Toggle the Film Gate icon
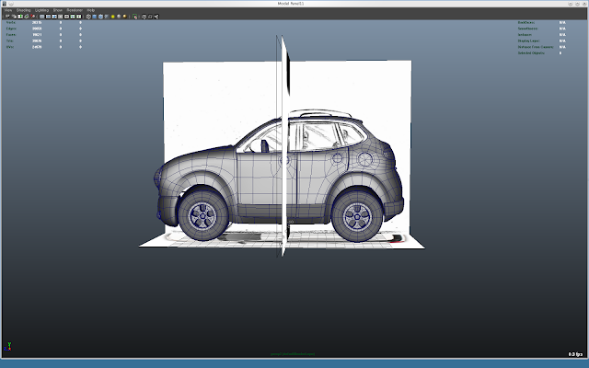The width and height of the screenshot is (589, 368). coord(48,17)
